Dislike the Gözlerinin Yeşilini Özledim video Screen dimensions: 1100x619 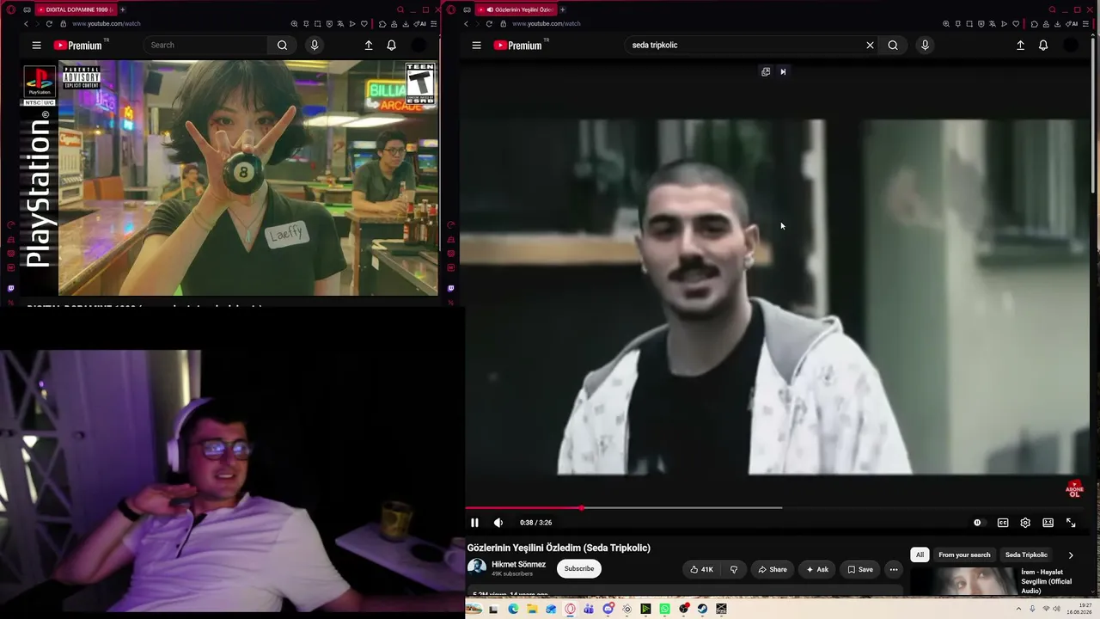(734, 569)
